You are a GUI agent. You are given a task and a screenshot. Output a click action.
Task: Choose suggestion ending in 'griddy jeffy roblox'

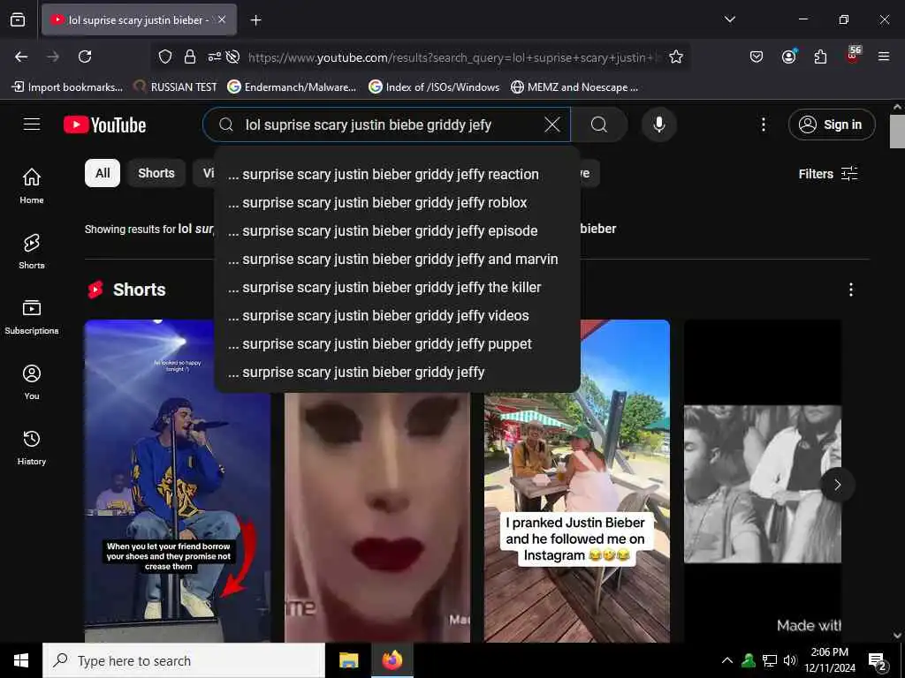tap(397, 202)
